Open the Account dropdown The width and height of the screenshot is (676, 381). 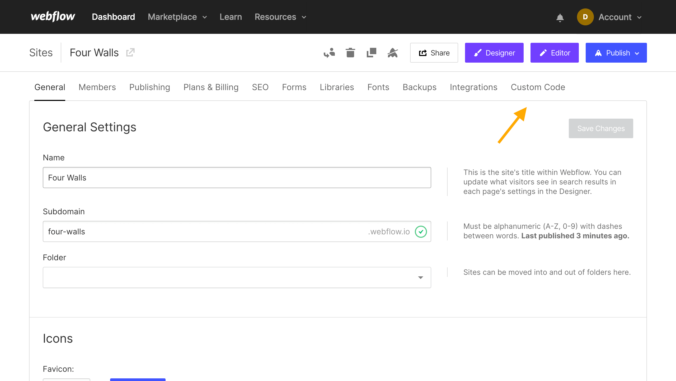(x=620, y=17)
